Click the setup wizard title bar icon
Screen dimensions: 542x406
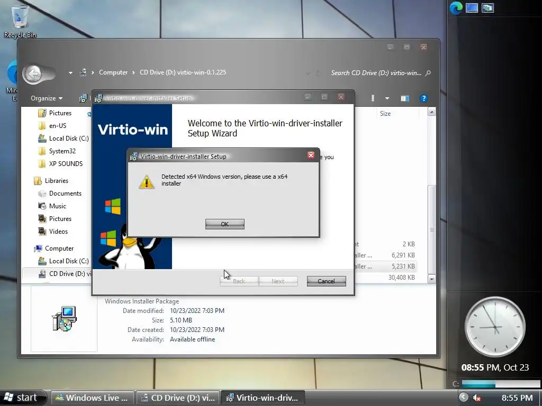coord(98,98)
